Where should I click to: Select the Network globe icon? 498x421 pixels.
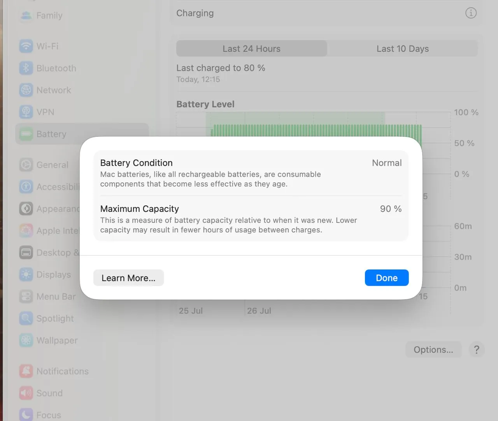click(26, 90)
